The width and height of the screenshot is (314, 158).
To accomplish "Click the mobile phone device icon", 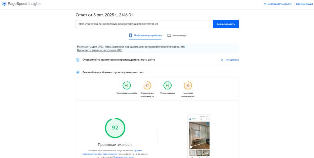I will point(131,35).
